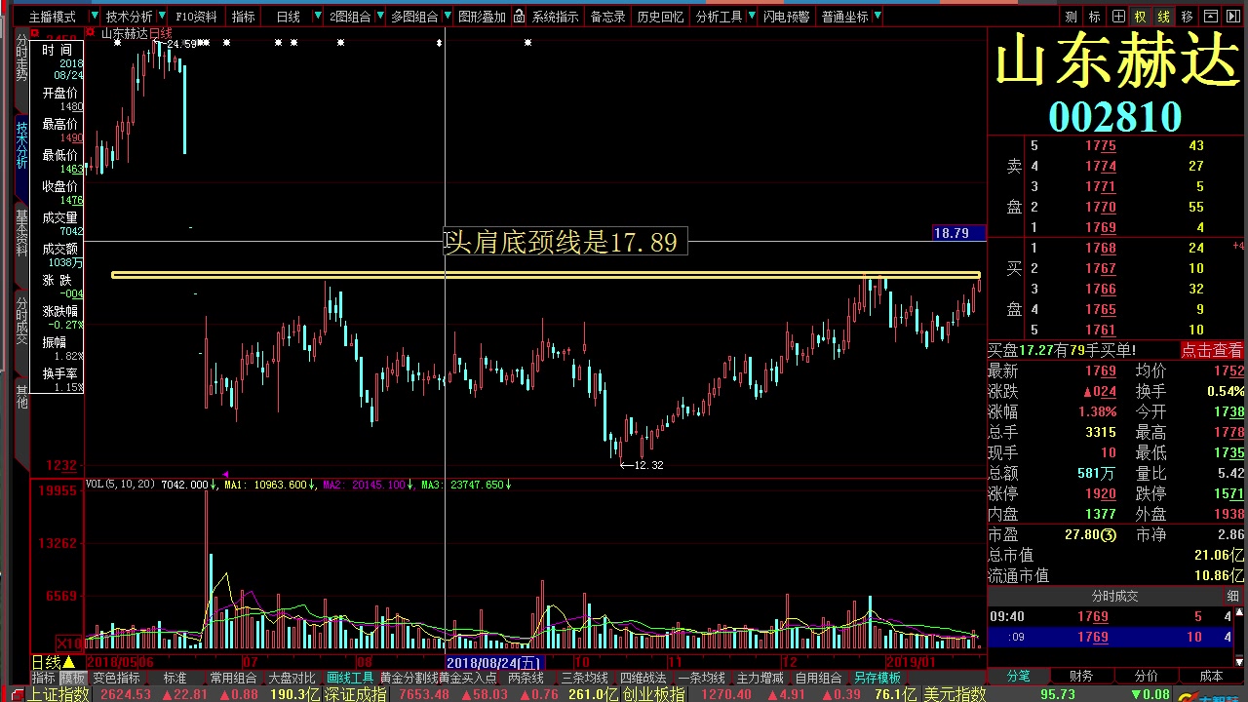The width and height of the screenshot is (1248, 702).
Task: Apply the 黄金分割线 template
Action: pyautogui.click(x=409, y=678)
